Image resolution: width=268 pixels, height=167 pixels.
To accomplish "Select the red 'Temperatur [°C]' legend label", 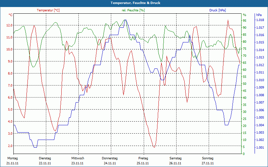I will [48, 10].
